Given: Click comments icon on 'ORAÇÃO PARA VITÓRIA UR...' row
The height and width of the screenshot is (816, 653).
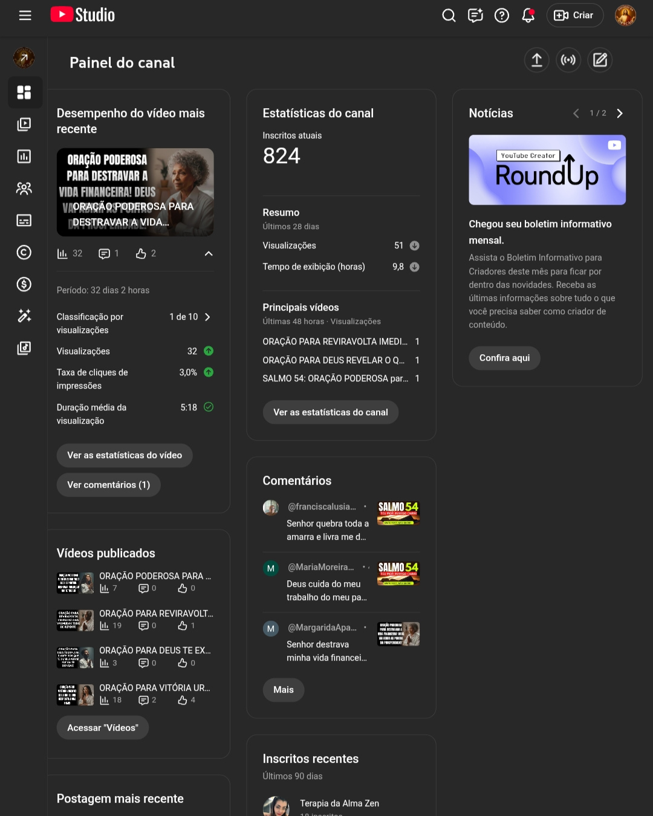Looking at the screenshot, I should pos(143,700).
